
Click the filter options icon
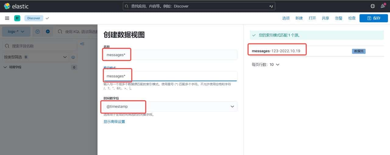coord(37,32)
